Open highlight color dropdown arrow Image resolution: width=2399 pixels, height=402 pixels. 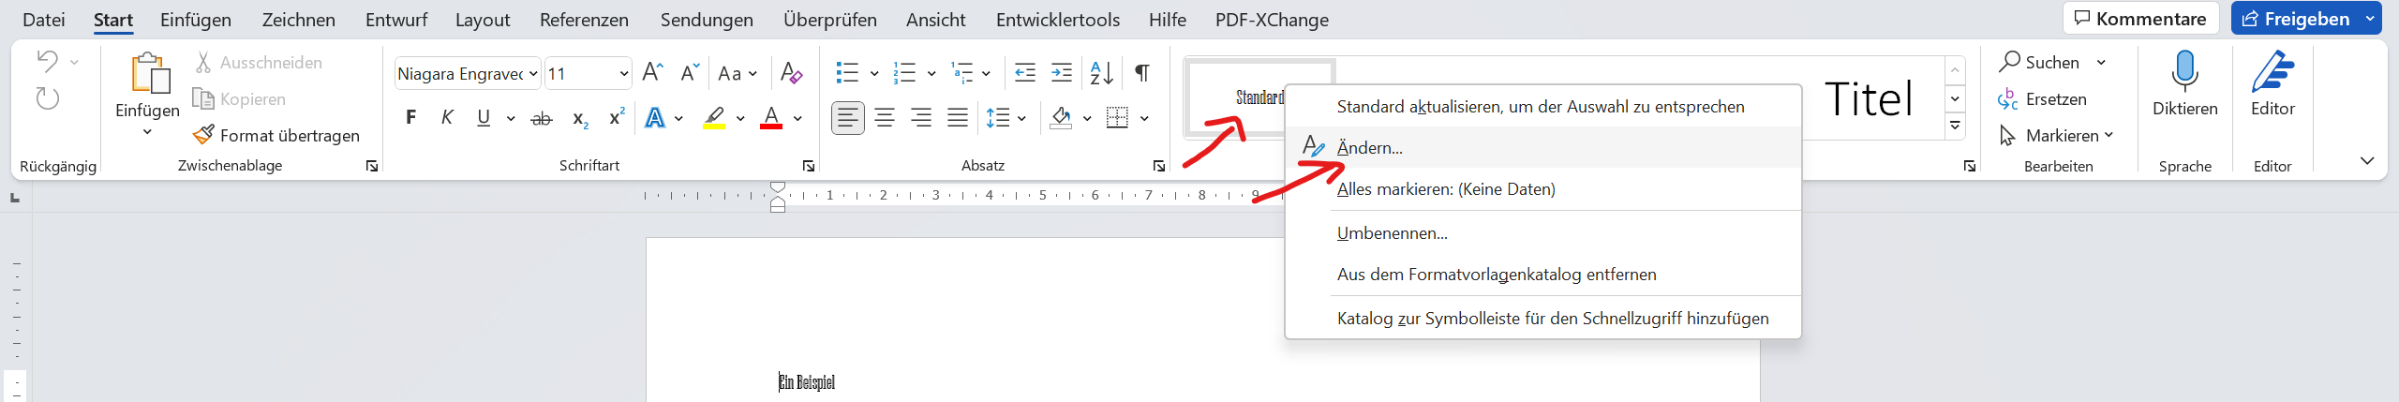tap(740, 118)
